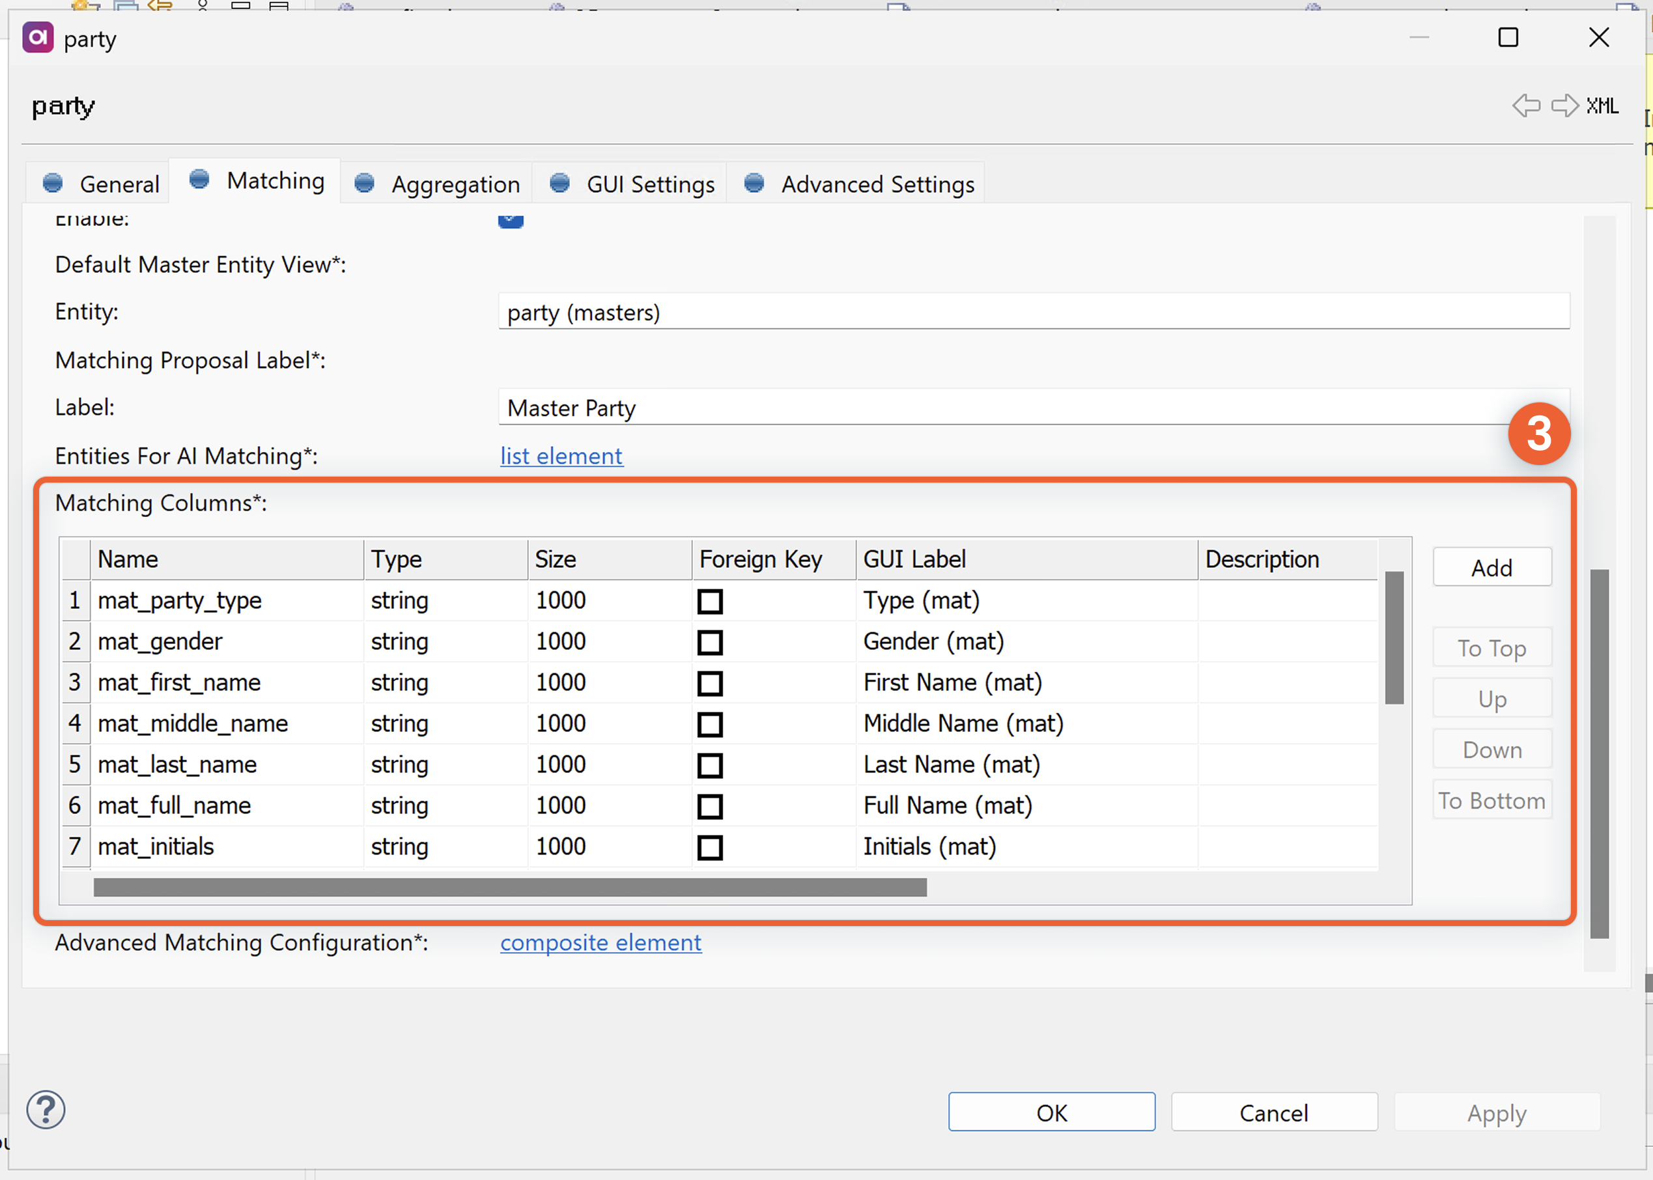Viewport: 1653px width, 1180px height.
Task: Click the blue status icon on Advanced Settings tab
Action: [x=754, y=183]
